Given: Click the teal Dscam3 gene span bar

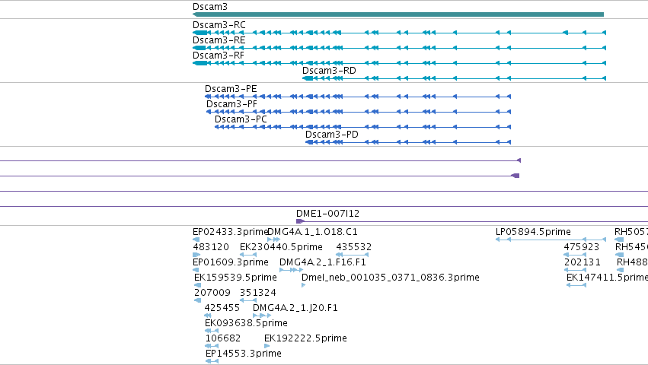Looking at the screenshot, I should pos(398,14).
